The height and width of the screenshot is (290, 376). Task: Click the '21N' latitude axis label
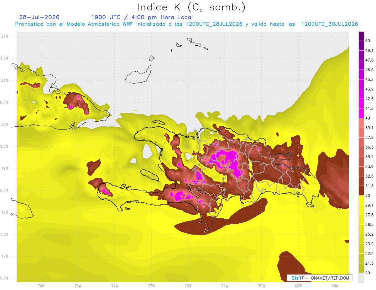(5, 80)
